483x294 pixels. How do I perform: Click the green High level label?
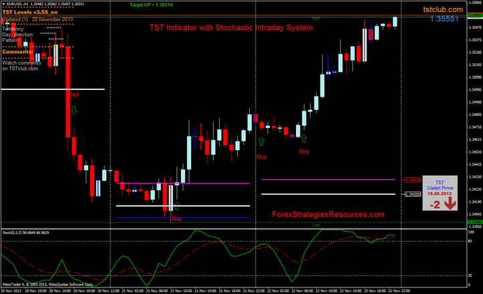(316, 19)
